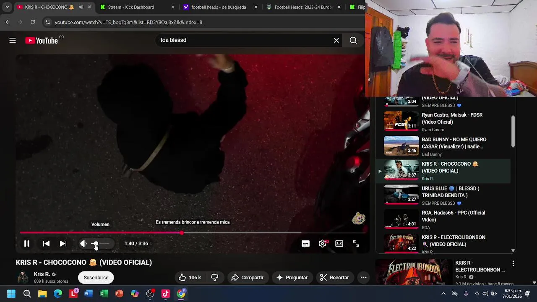Close the football heads search tab
Image resolution: width=537 pixels, height=302 pixels.
[256, 7]
